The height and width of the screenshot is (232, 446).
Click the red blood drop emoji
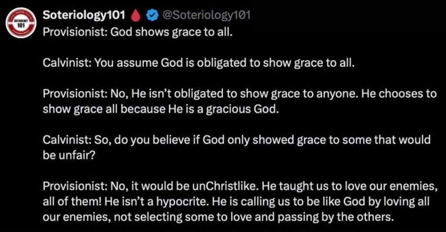[x=135, y=15]
